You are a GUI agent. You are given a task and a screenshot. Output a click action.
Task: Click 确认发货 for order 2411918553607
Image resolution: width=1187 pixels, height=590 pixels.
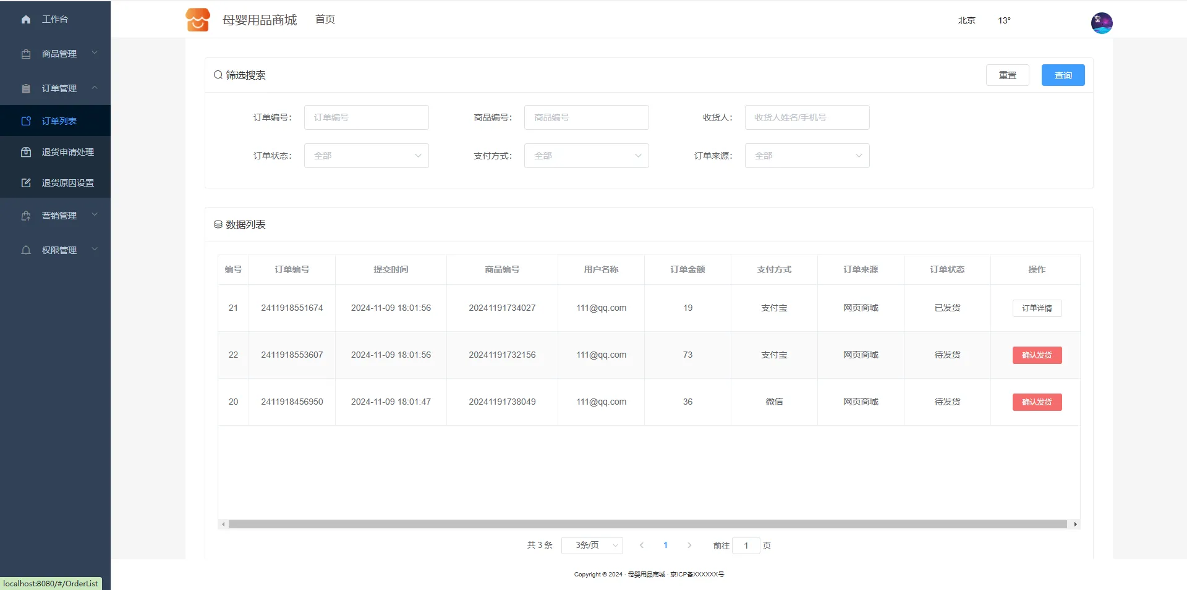click(1037, 355)
